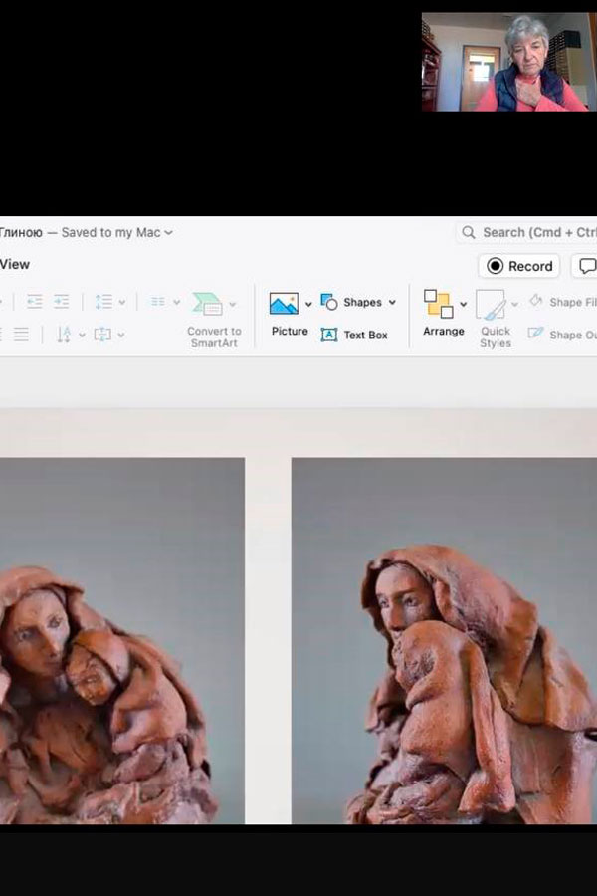Open the View ribbon tab
Viewport: 597px width, 896px height.
pyautogui.click(x=15, y=264)
